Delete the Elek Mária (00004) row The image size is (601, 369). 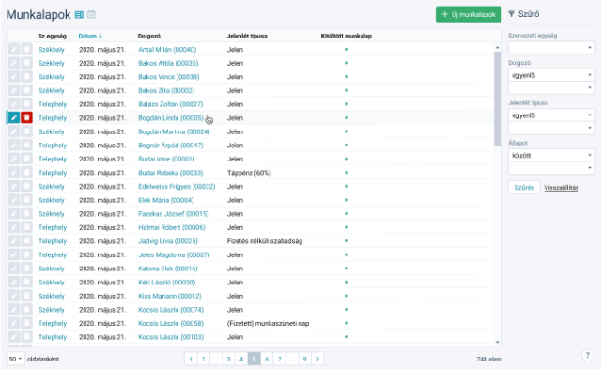point(27,200)
